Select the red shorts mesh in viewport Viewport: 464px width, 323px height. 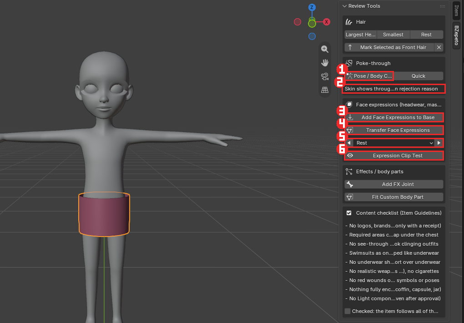tap(104, 215)
